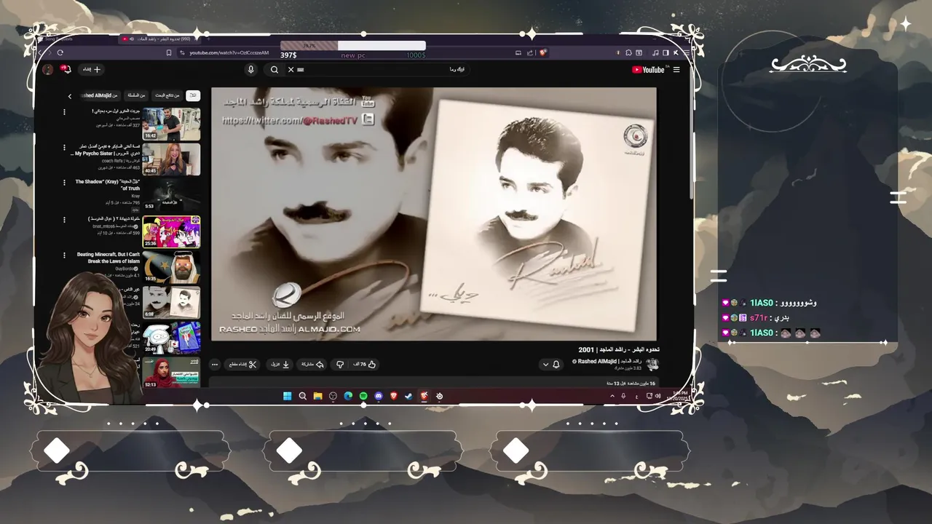Open the My Psycho Sister video thumbnail
Image resolution: width=932 pixels, height=524 pixels.
[171, 159]
